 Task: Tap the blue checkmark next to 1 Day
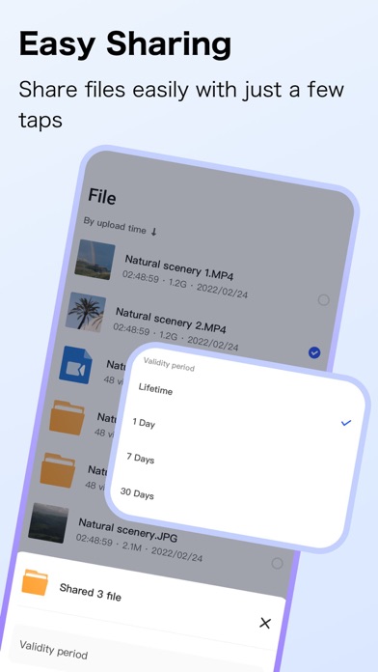[346, 423]
